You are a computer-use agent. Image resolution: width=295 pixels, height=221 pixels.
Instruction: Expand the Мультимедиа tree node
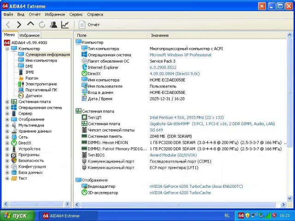pos(7,125)
